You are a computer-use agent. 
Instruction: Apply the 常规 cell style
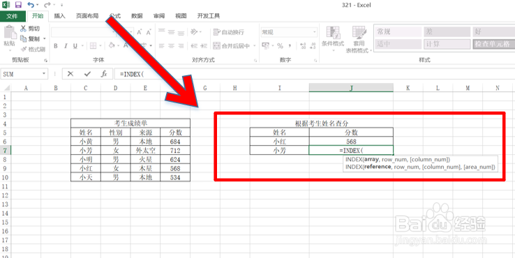click(x=398, y=32)
